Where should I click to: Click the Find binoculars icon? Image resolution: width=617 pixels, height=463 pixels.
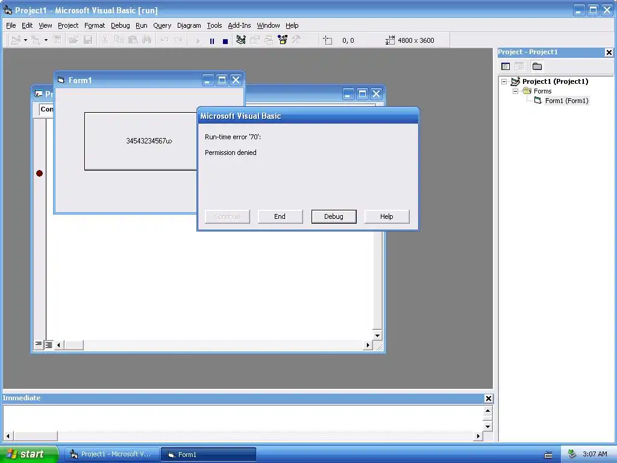point(147,40)
